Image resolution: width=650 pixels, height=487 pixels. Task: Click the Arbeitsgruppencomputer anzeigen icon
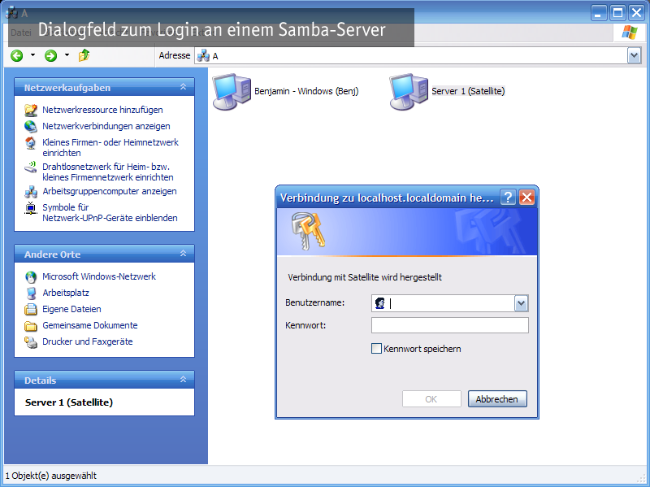pyautogui.click(x=31, y=192)
